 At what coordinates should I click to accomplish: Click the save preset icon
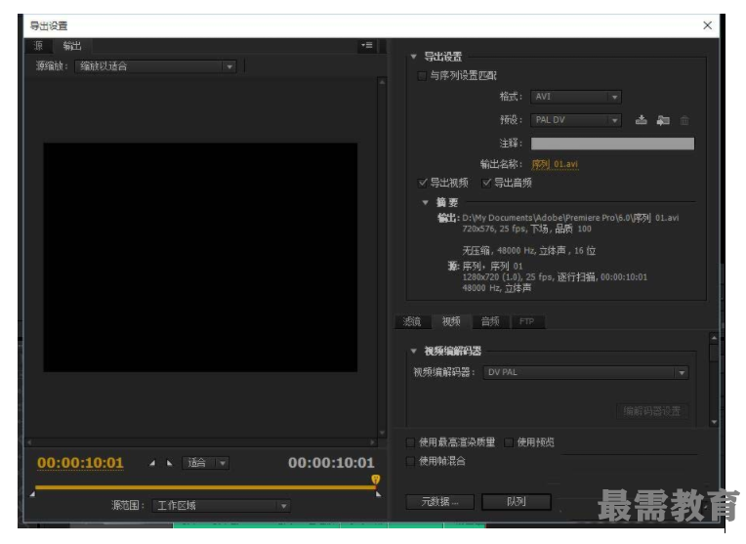point(642,120)
